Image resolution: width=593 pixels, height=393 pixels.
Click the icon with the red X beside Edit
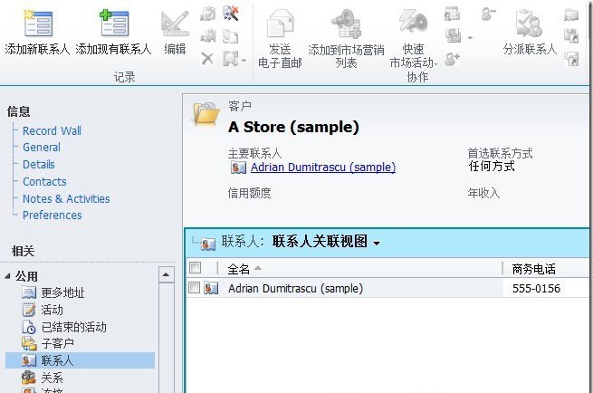coord(231,14)
